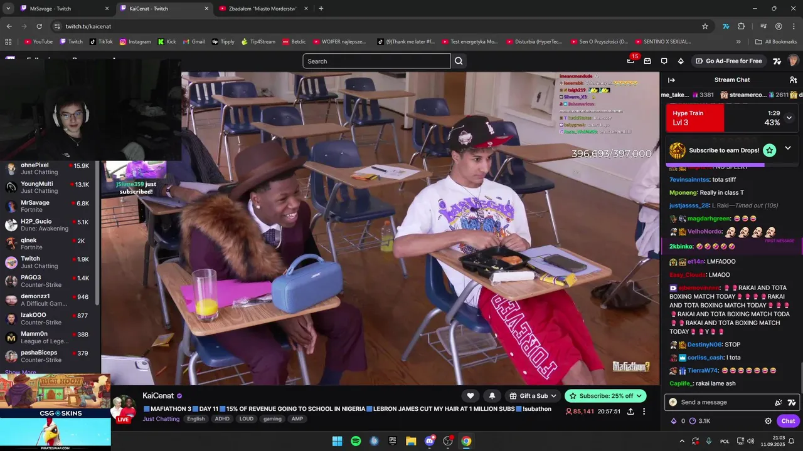Show more bookmarks overflow chevron
Screen dimensions: 803x451
[738, 42]
